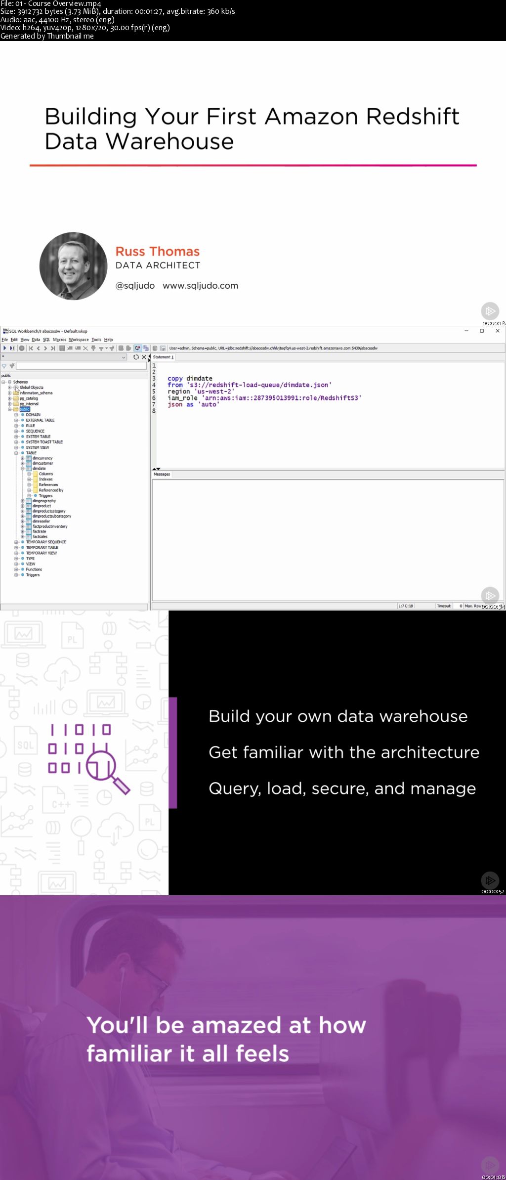Viewport: 506px width, 1180px height.
Task: Click the round Stop execution icon
Action: (22, 348)
